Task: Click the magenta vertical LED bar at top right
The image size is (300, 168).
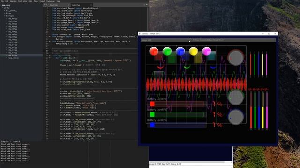Action: pos(267,64)
